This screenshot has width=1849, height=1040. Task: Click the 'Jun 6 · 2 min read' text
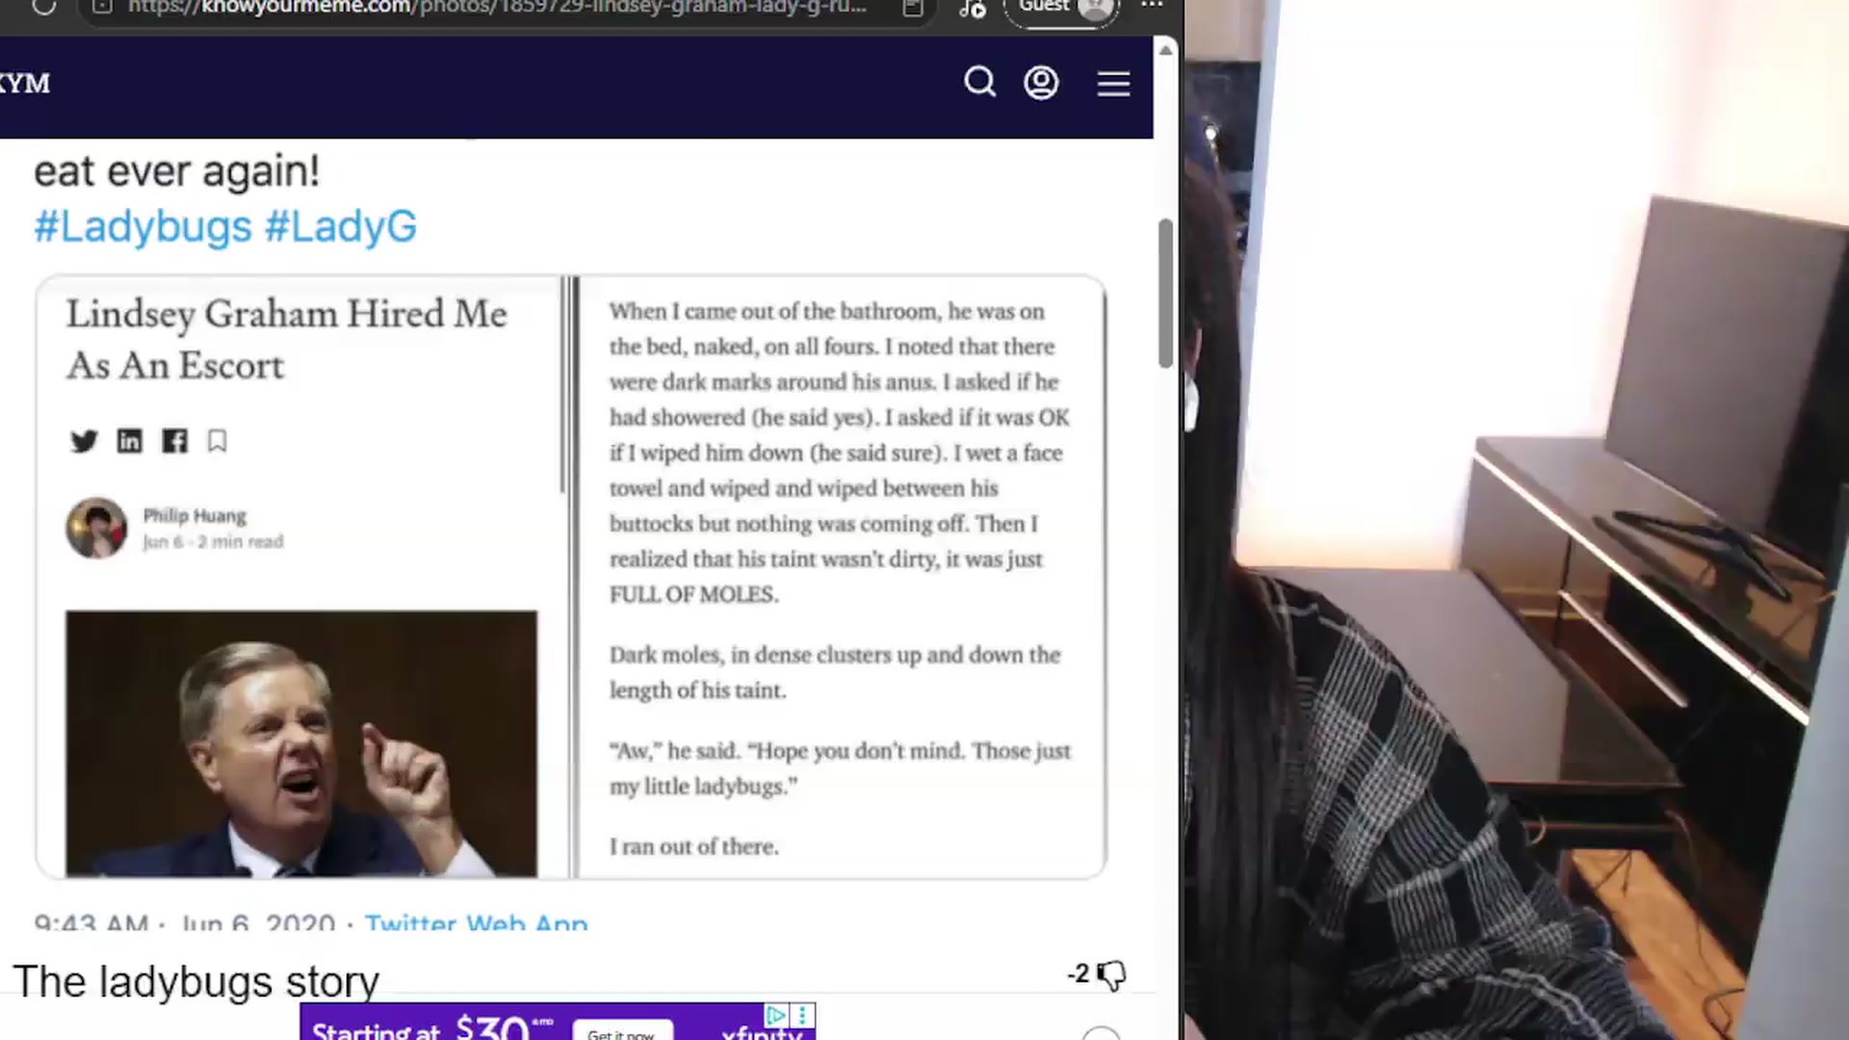[x=213, y=542]
